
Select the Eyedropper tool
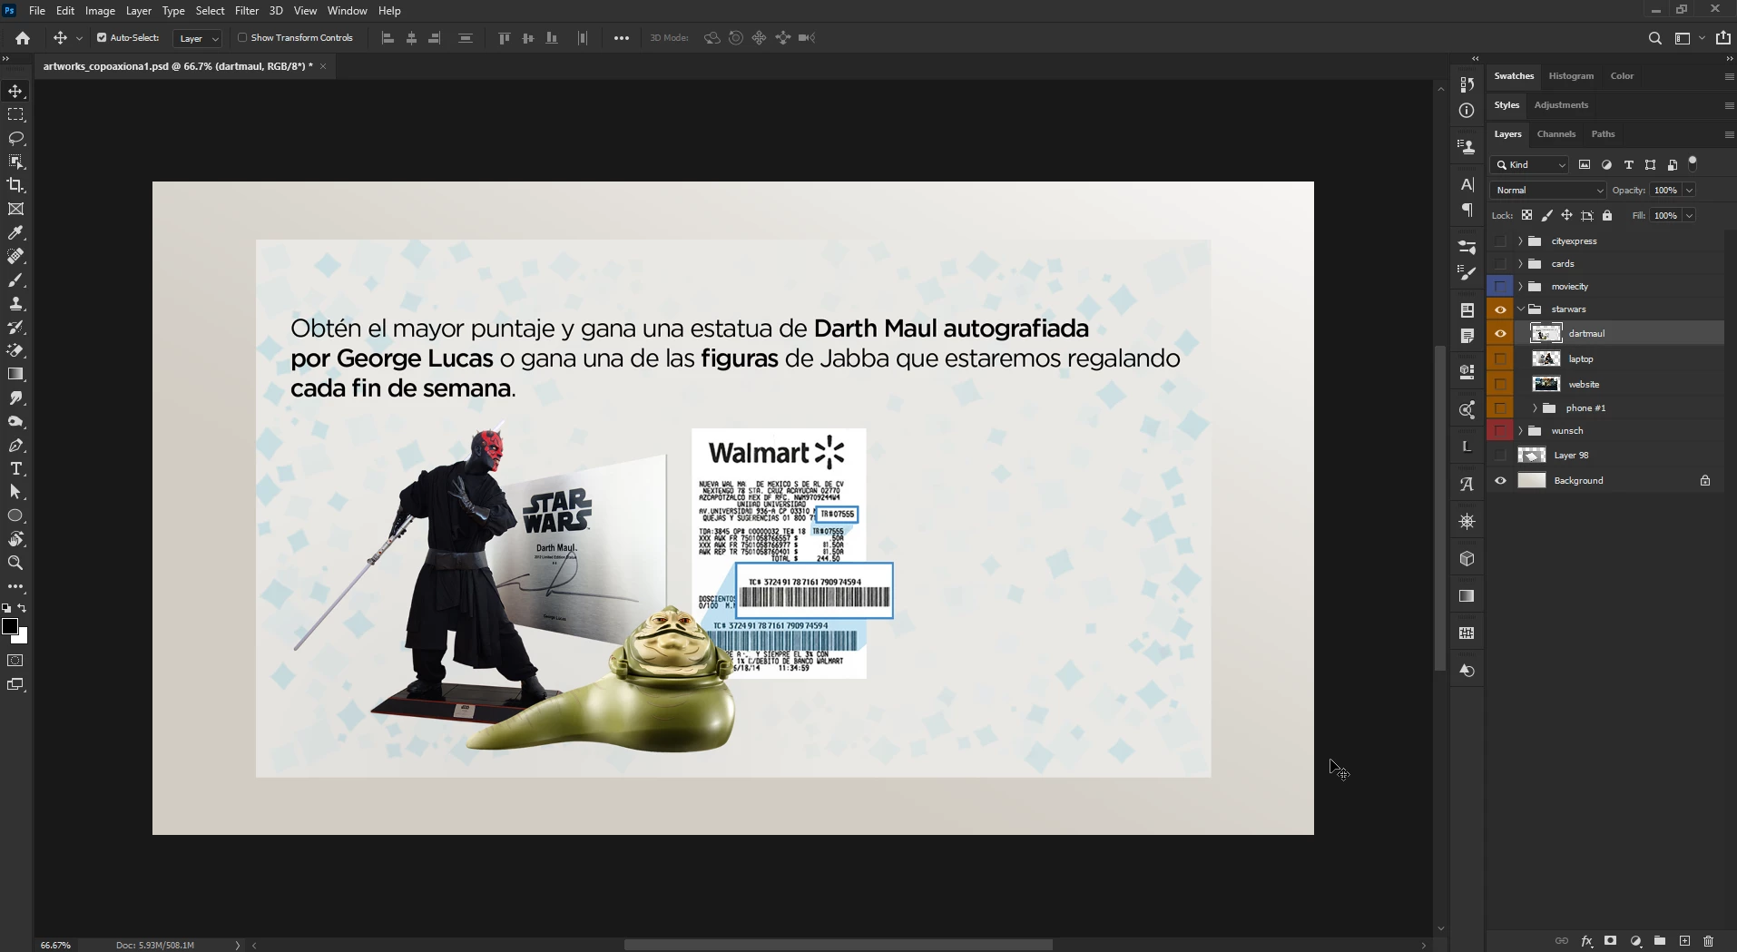tap(15, 233)
